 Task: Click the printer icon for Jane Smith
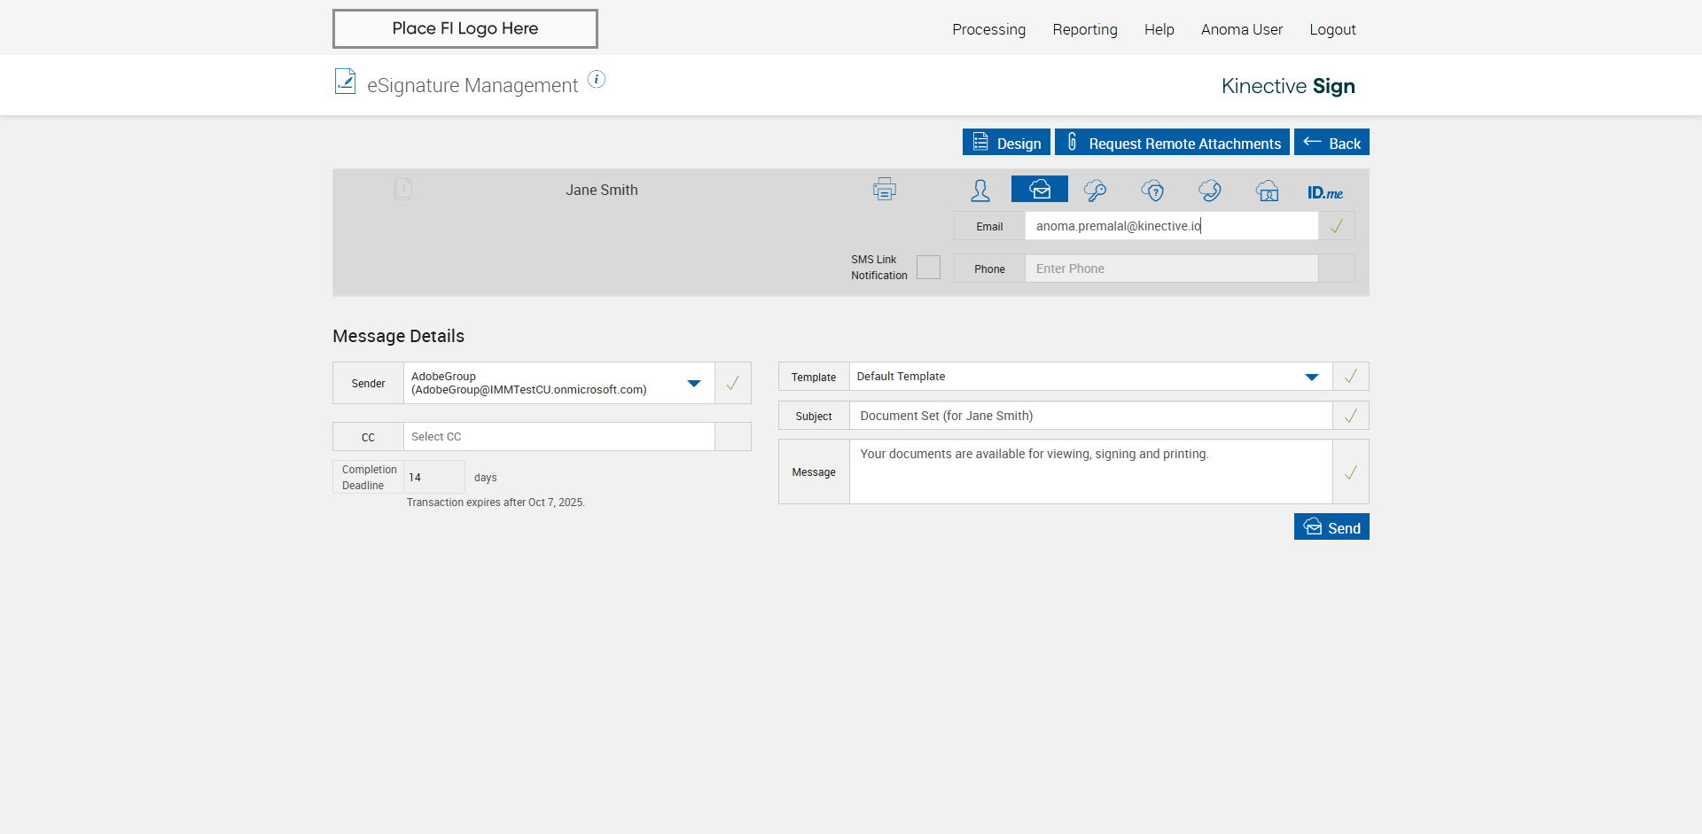884,190
